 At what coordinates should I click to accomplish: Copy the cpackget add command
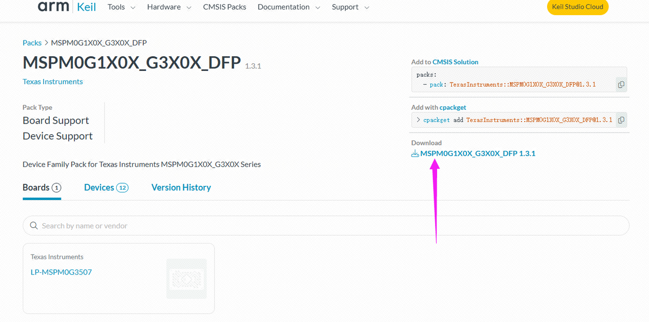click(x=621, y=120)
